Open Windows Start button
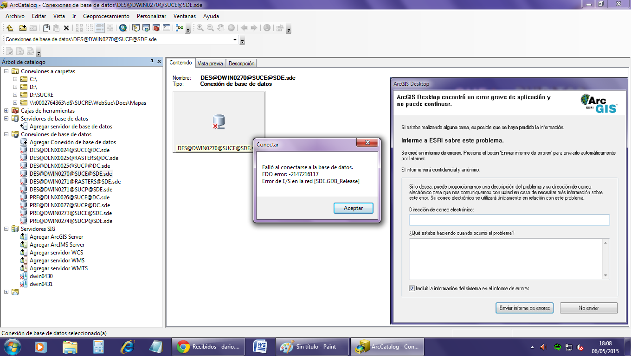Image resolution: width=631 pixels, height=356 pixels. tap(12, 346)
